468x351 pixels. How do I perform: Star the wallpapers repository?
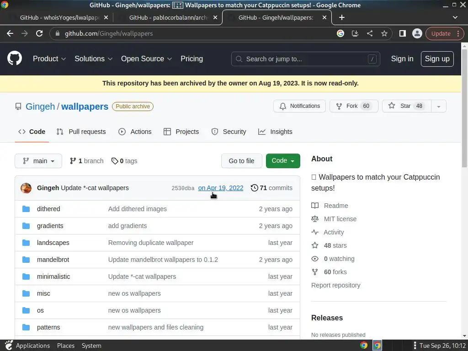[406, 106]
